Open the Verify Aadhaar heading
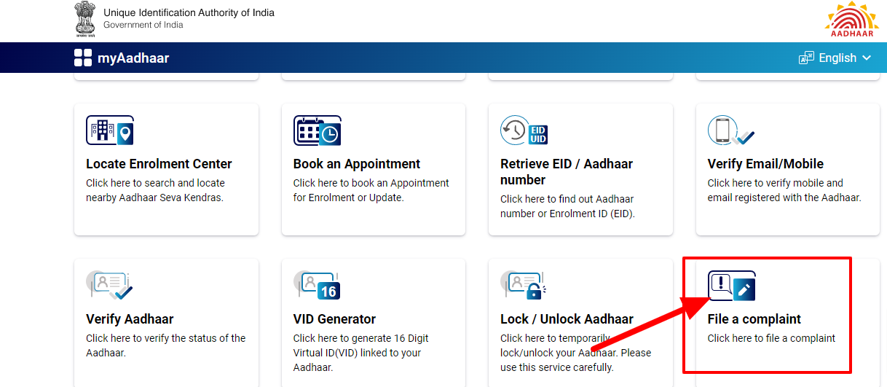Screen dimensions: 887x387 pyautogui.click(x=130, y=319)
